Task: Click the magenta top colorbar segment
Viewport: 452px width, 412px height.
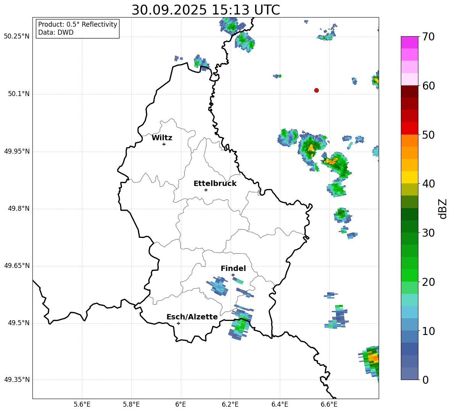Action: (x=410, y=42)
